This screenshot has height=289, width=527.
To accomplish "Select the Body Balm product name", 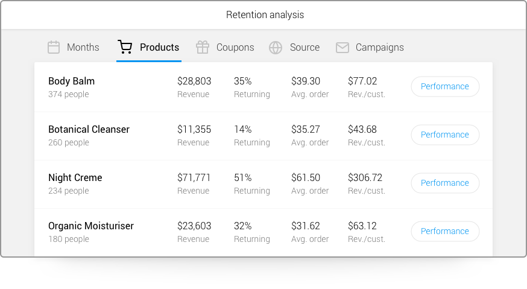I will 71,81.
